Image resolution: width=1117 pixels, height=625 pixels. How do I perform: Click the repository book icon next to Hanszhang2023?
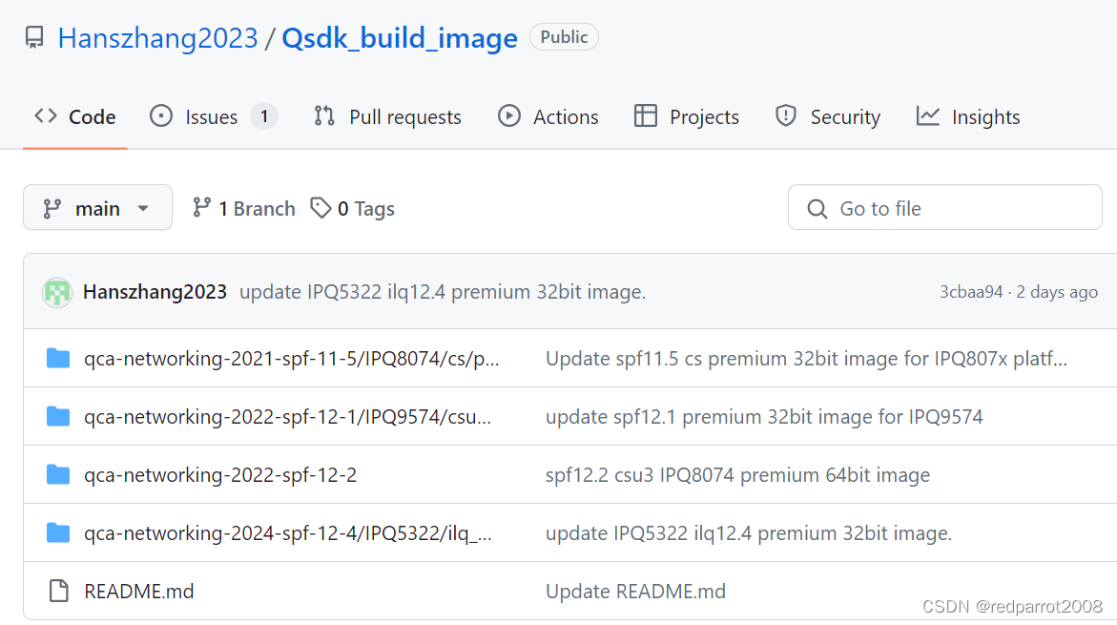coord(34,37)
